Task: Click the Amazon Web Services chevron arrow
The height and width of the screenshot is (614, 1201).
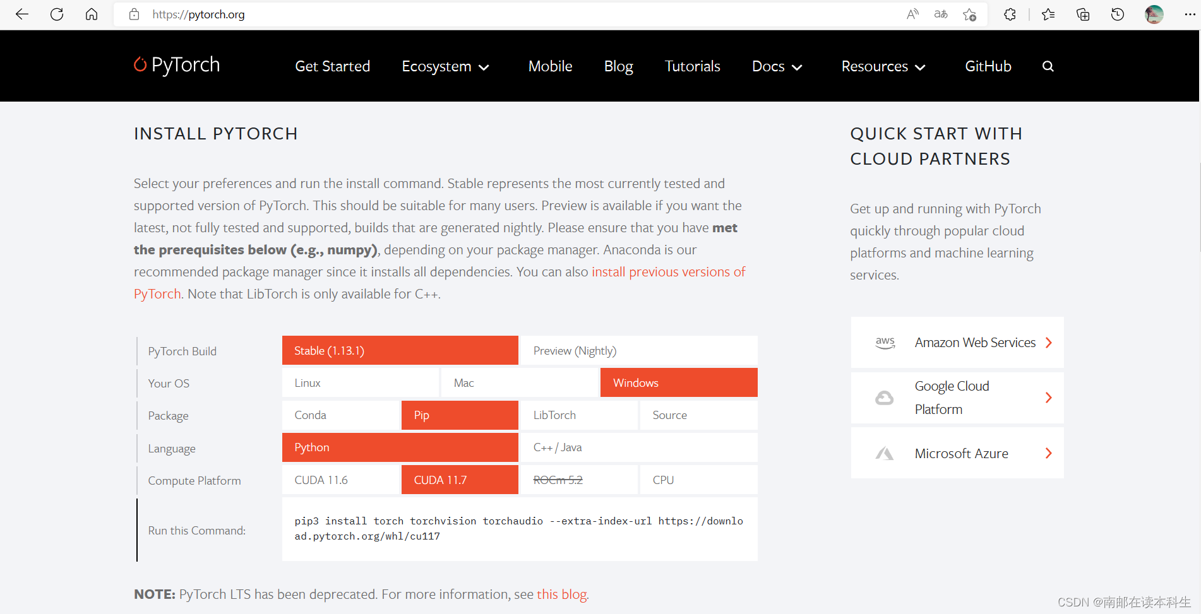Action: pos(1049,343)
